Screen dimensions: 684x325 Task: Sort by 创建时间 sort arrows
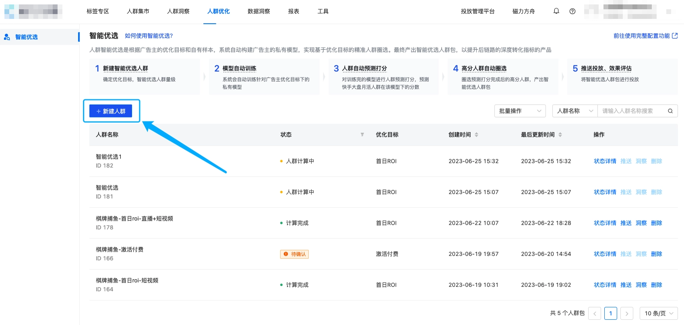[x=477, y=135]
